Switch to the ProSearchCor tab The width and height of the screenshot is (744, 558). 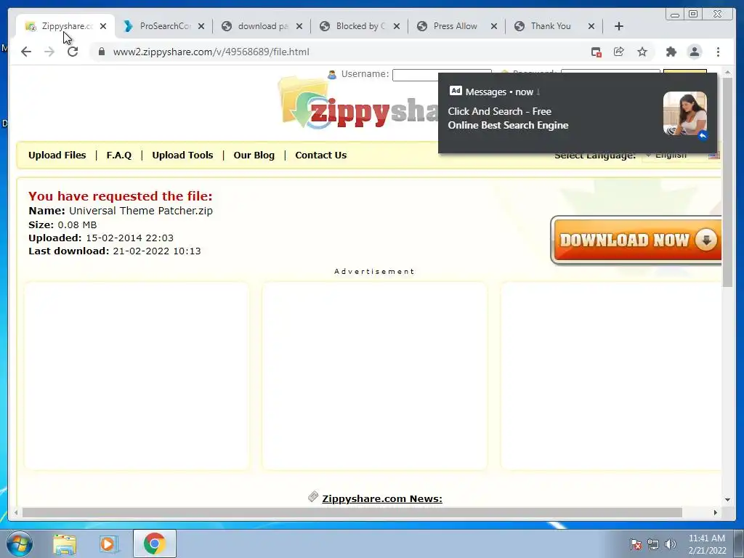[x=164, y=26]
